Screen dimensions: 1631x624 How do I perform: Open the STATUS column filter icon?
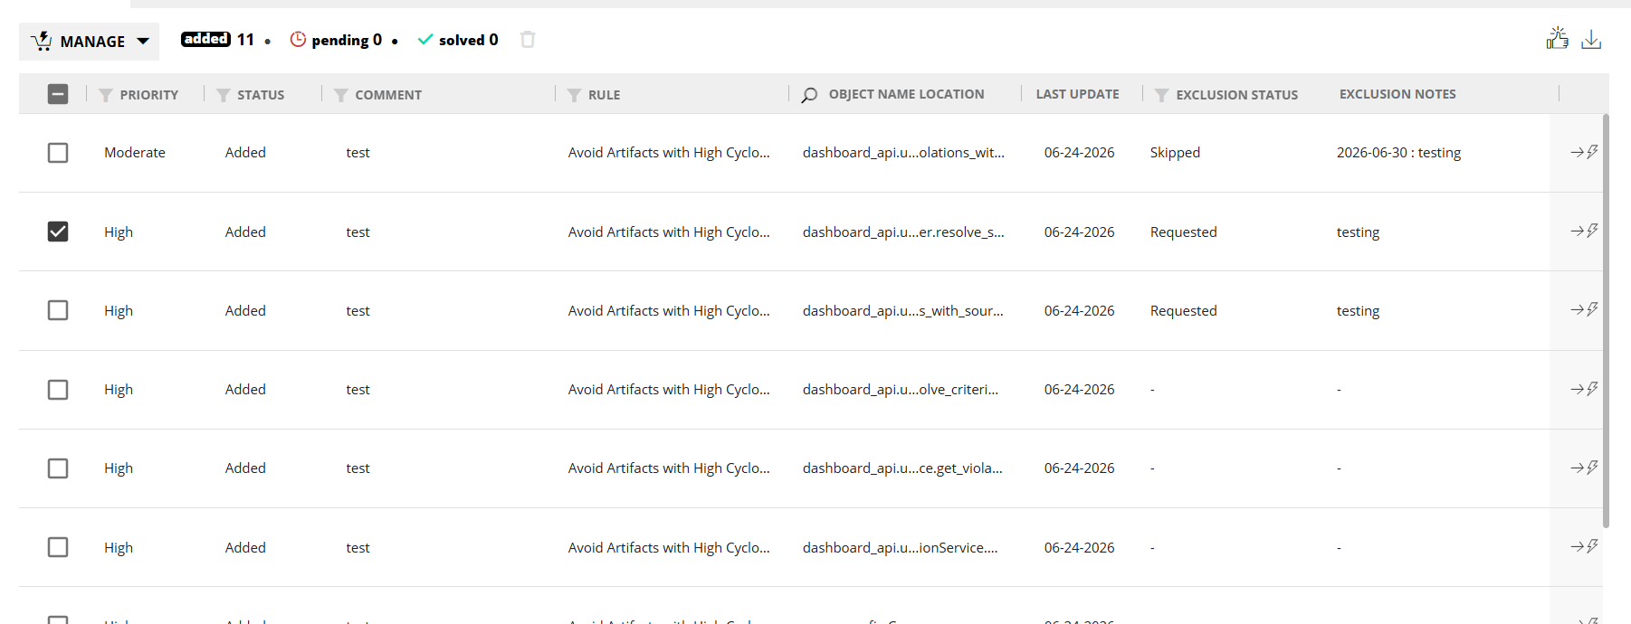pos(224,95)
